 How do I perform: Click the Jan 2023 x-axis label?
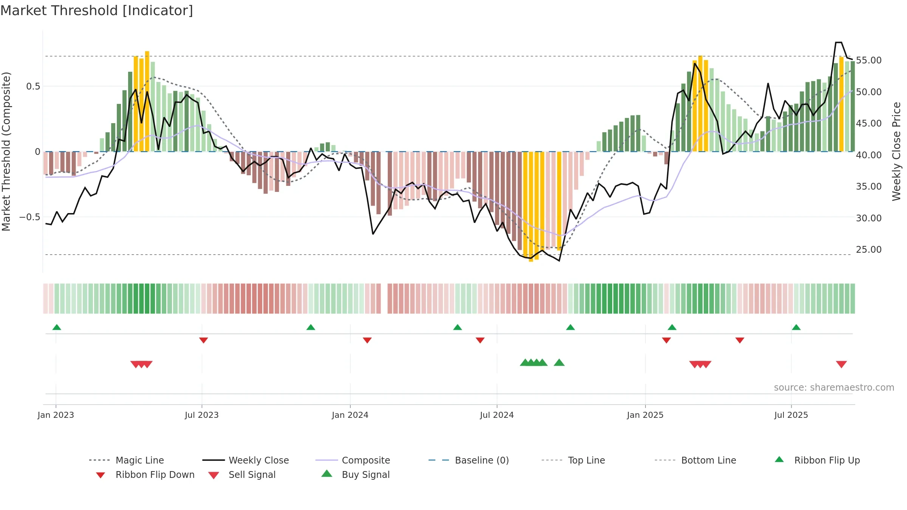(56, 415)
